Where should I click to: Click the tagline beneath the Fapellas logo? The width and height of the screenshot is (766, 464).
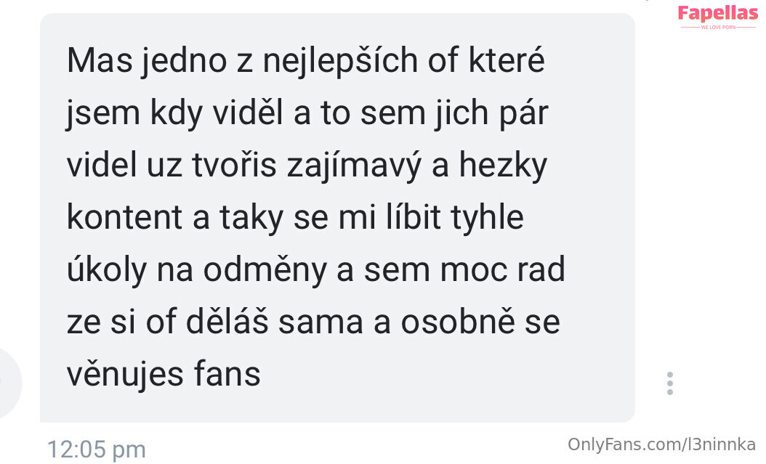point(718,28)
